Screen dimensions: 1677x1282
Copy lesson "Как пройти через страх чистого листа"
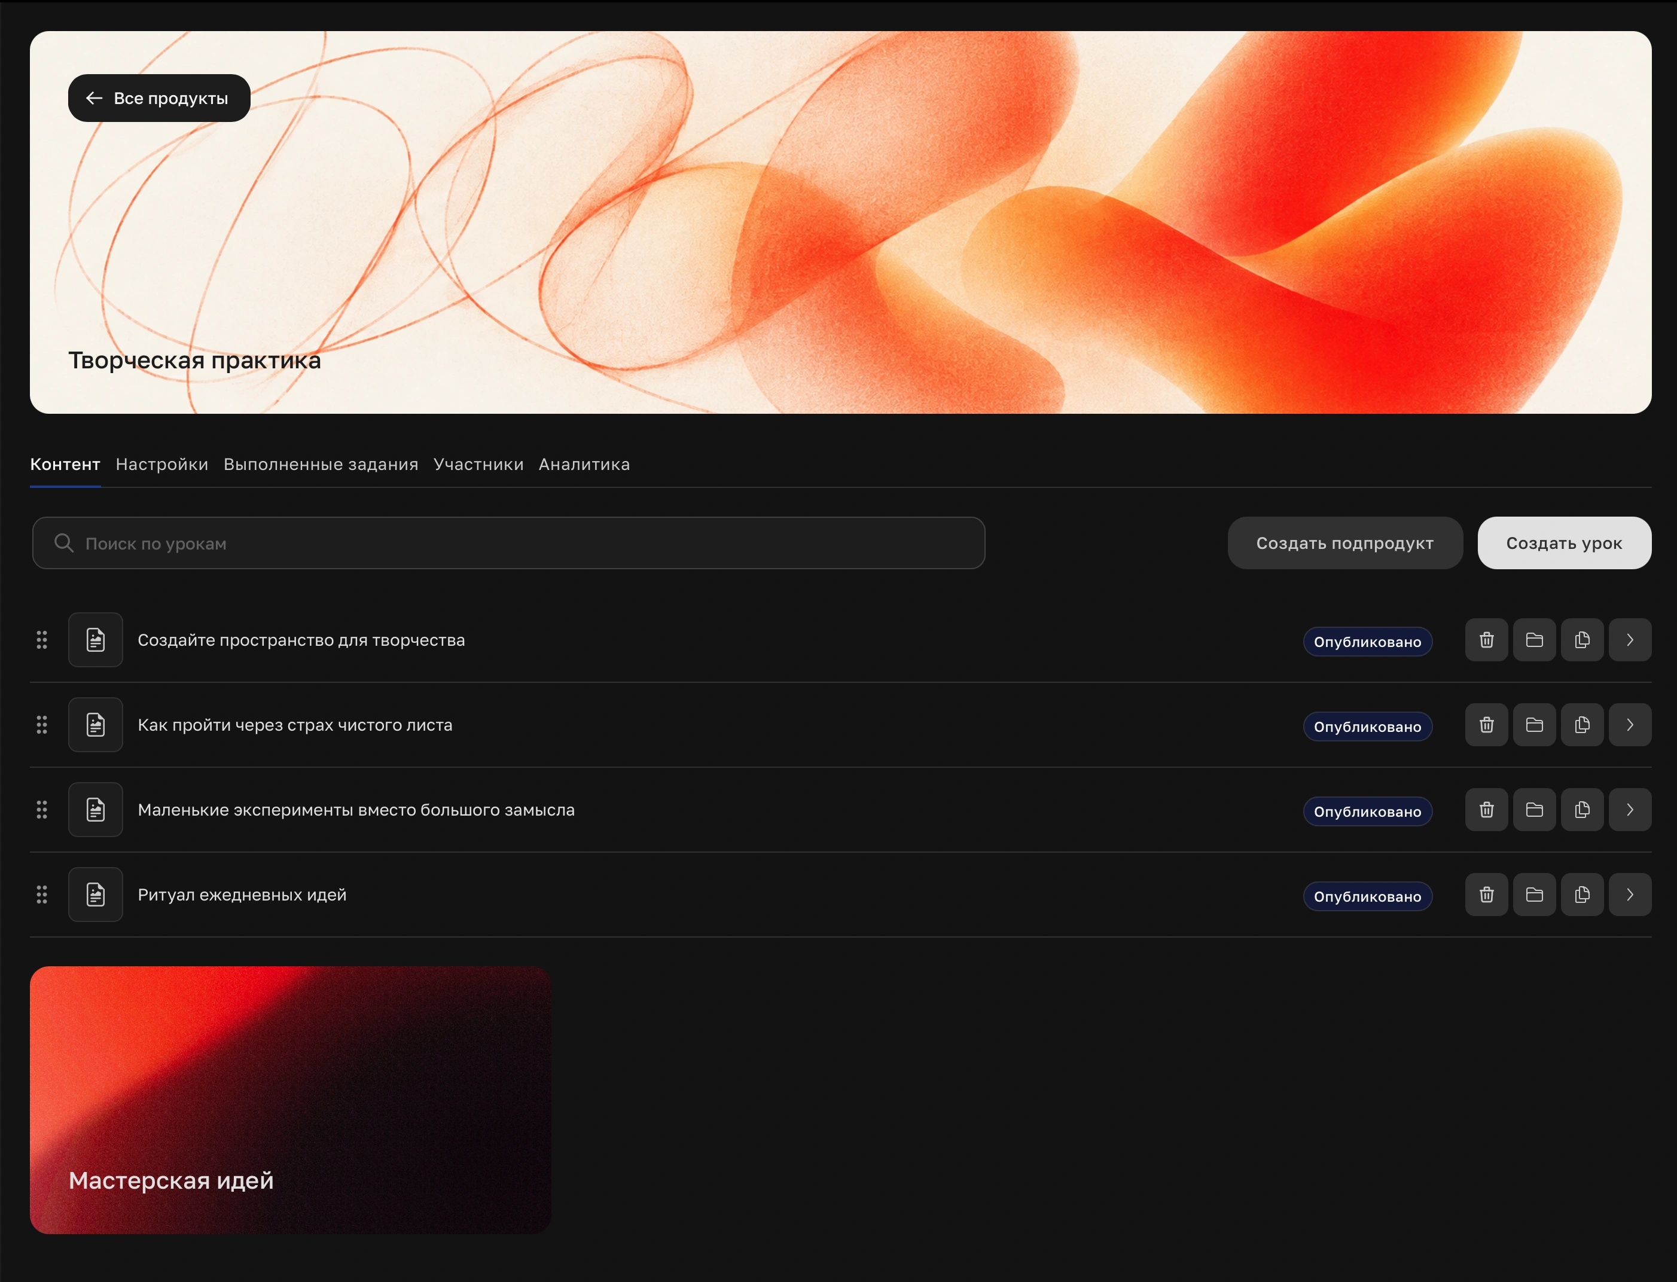1583,724
